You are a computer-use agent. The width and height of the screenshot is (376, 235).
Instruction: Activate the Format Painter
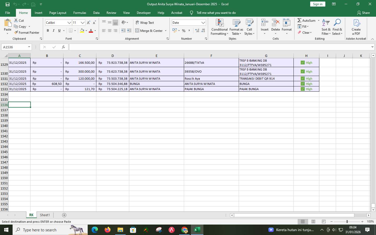(x=27, y=32)
